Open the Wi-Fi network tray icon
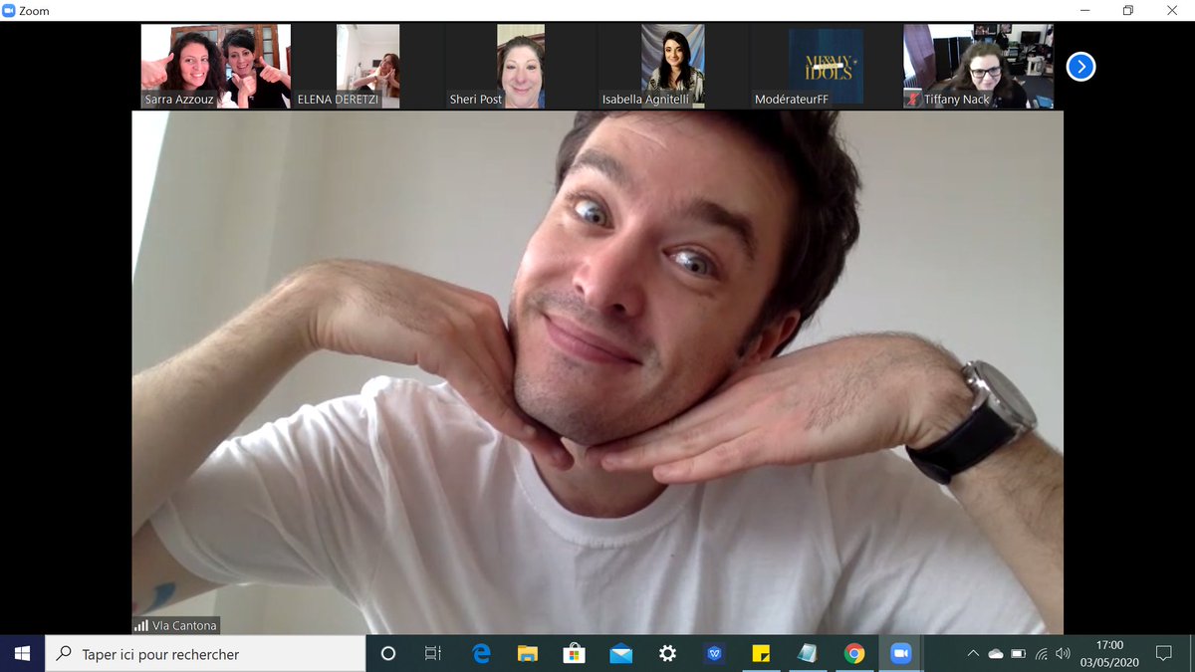 (x=1042, y=654)
